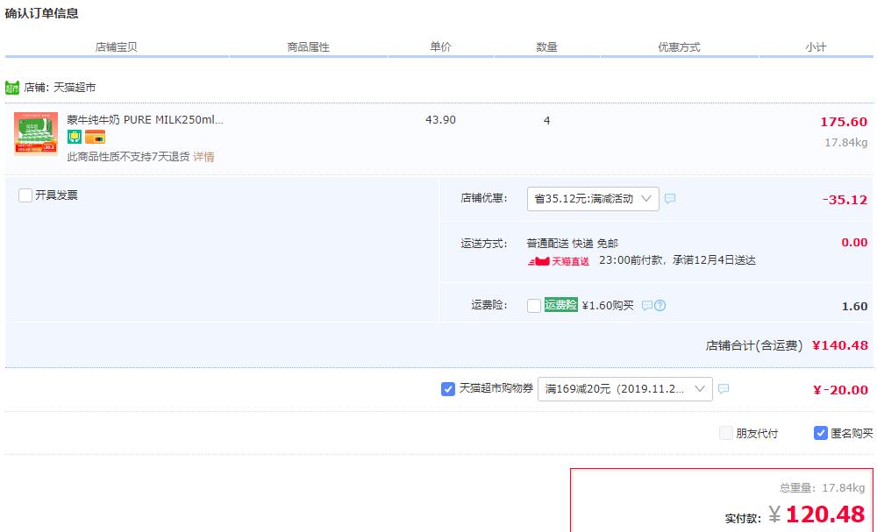Uncheck the 天猫超市购物券 coupon checkbox
This screenshot has height=532, width=877.
pos(448,389)
